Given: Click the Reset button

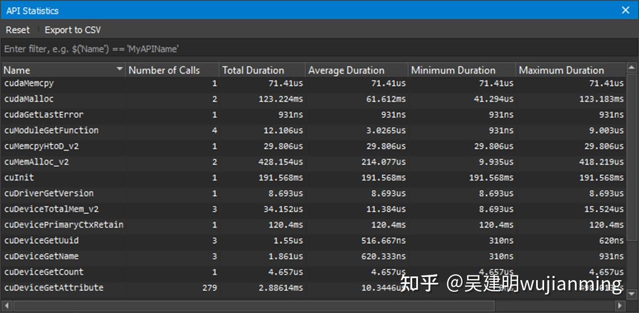Looking at the screenshot, I should pos(17,30).
